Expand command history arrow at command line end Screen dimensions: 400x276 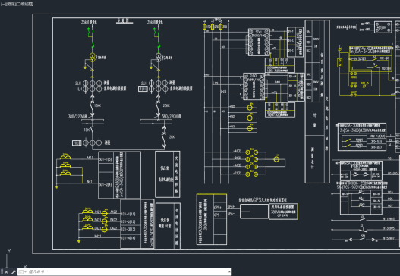(229, 272)
